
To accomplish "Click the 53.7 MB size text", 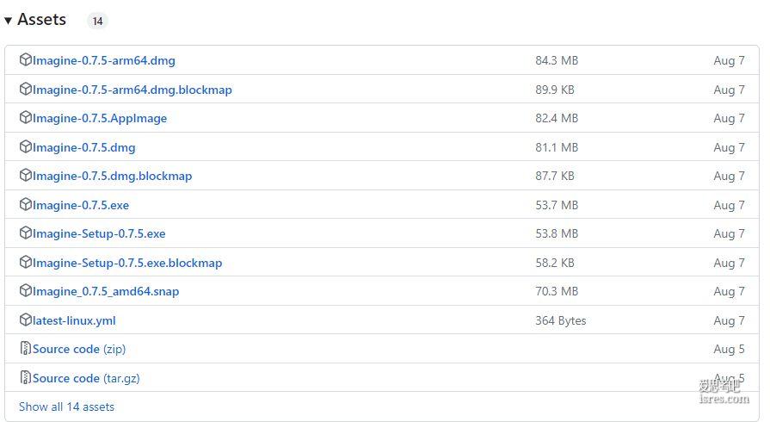I will [557, 205].
